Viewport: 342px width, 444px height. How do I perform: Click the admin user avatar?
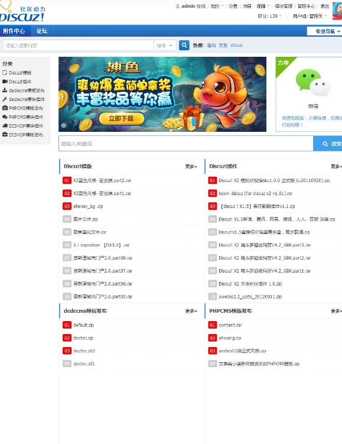[337, 11]
